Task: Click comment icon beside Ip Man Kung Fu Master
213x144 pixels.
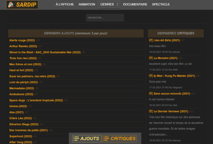Action: (151, 76)
